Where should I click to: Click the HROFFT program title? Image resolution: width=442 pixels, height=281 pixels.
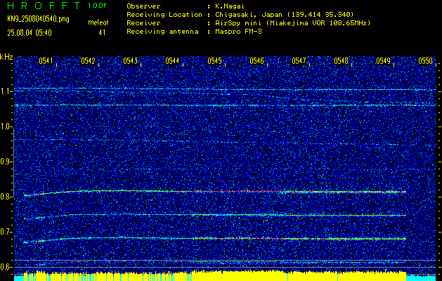point(44,6)
